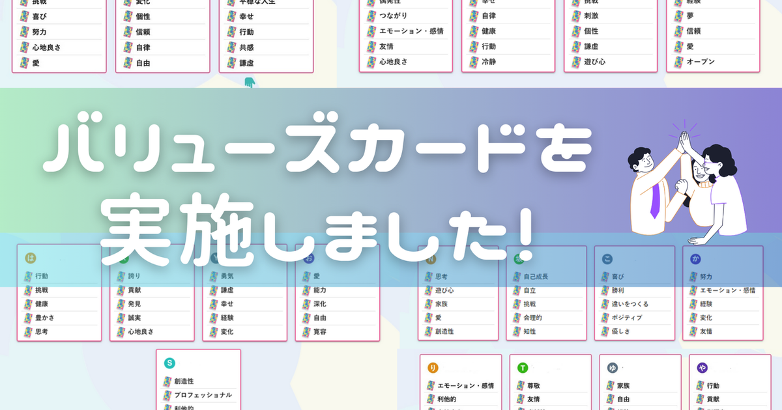This screenshot has width=782, height=410.
Task: Click the 深化 value text
Action: tap(320, 304)
